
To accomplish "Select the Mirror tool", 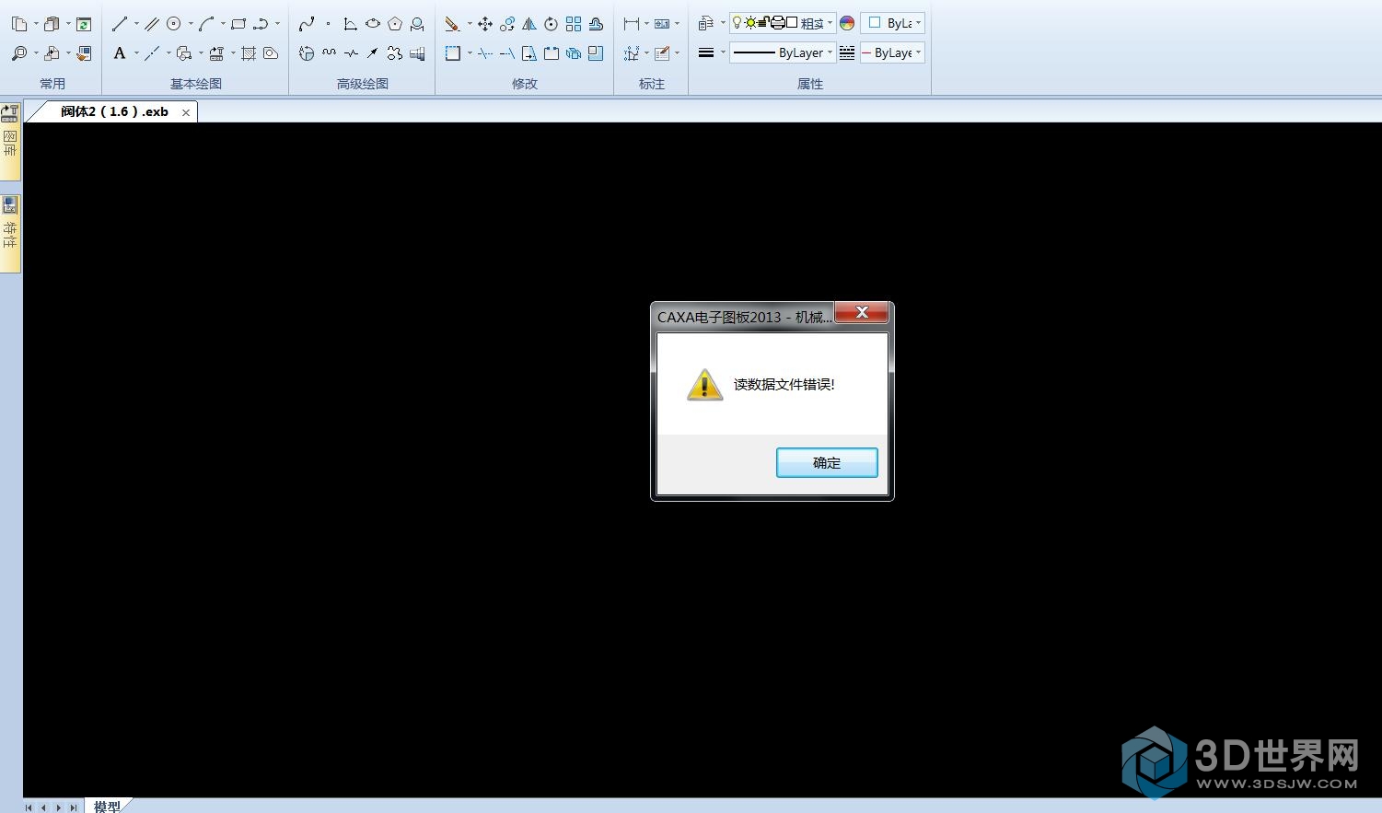I will click(529, 24).
